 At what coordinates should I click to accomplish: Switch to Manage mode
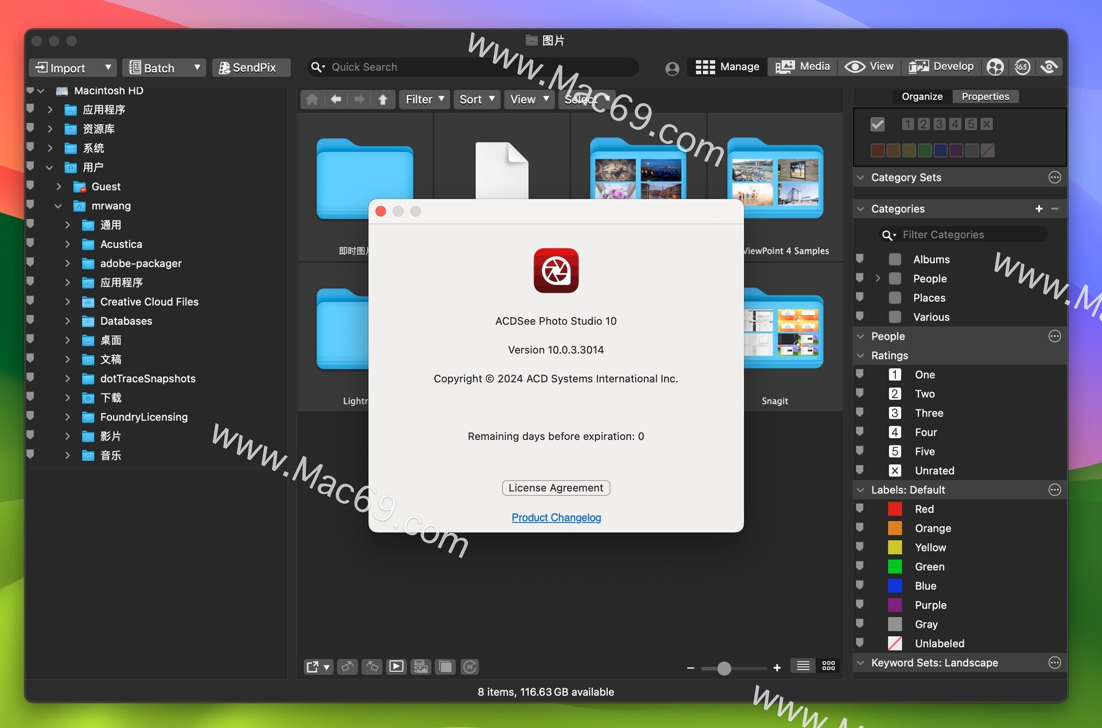point(728,67)
